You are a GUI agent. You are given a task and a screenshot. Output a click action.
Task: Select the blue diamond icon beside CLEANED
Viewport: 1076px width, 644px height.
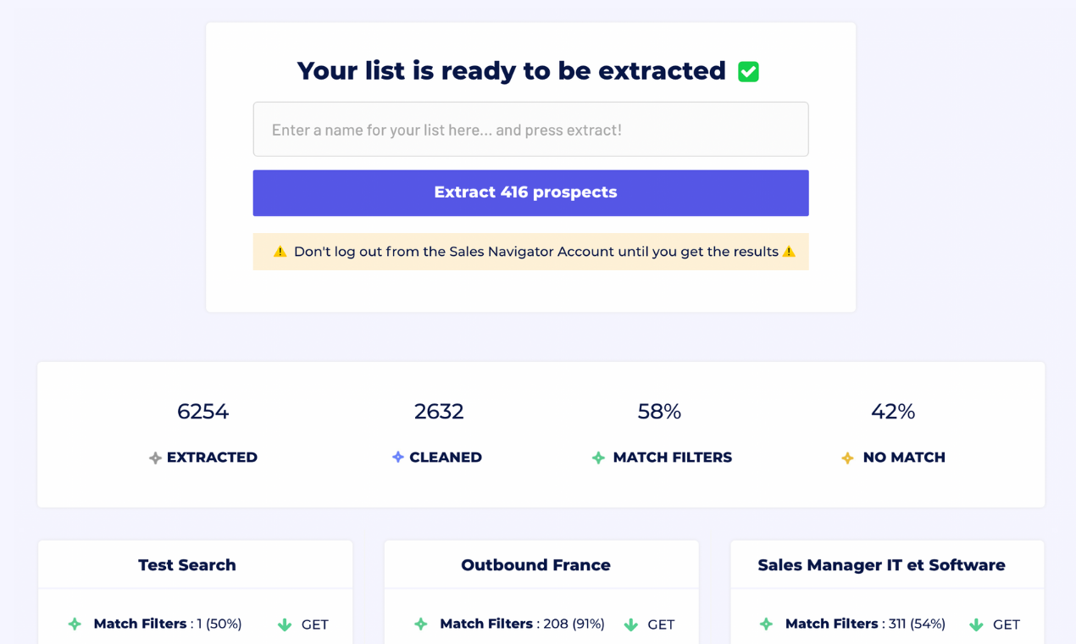pos(397,458)
